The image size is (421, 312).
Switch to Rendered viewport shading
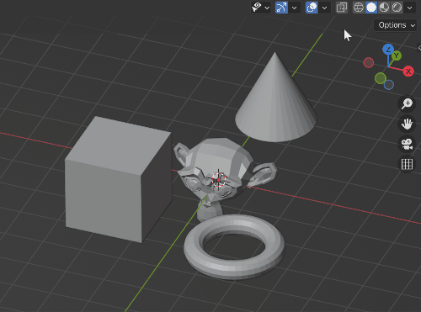coord(397,8)
